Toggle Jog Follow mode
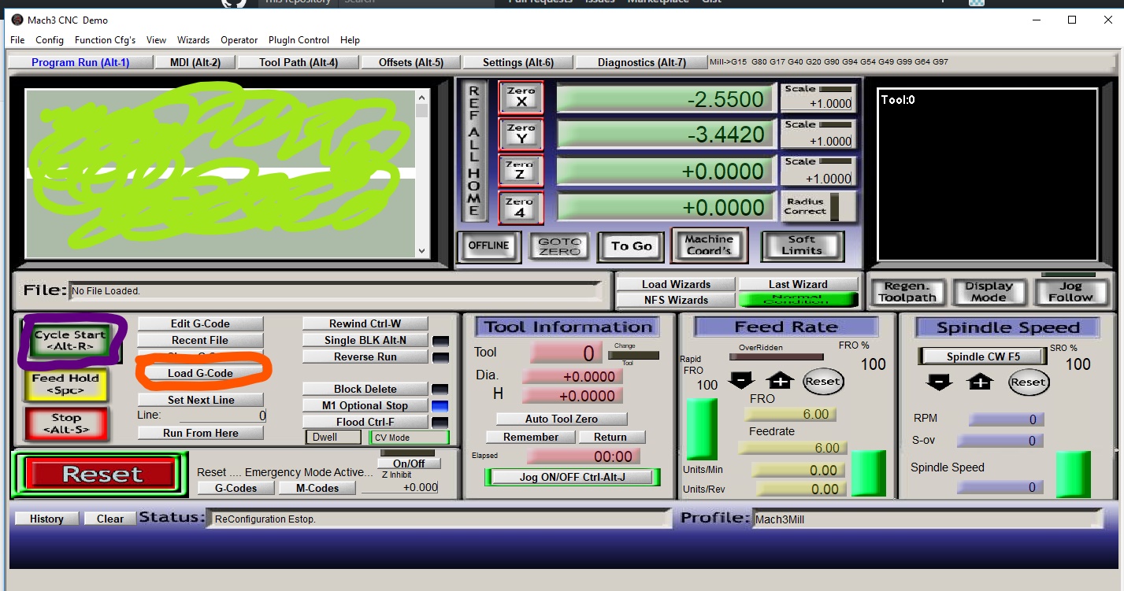The height and width of the screenshot is (591, 1124). (1070, 292)
